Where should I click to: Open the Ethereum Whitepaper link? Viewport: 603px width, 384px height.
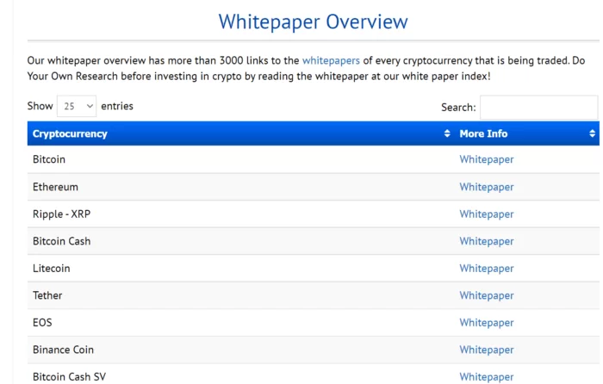click(486, 187)
